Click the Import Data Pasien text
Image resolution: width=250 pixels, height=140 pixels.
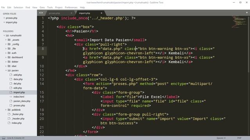[109, 40]
